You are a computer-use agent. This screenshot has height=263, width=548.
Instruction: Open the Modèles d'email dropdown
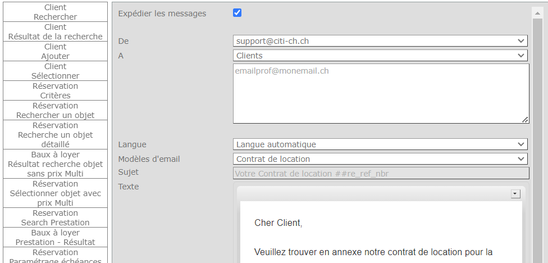pos(380,159)
